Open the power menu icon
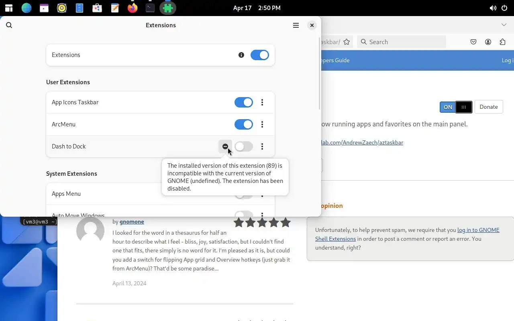 [x=505, y=8]
